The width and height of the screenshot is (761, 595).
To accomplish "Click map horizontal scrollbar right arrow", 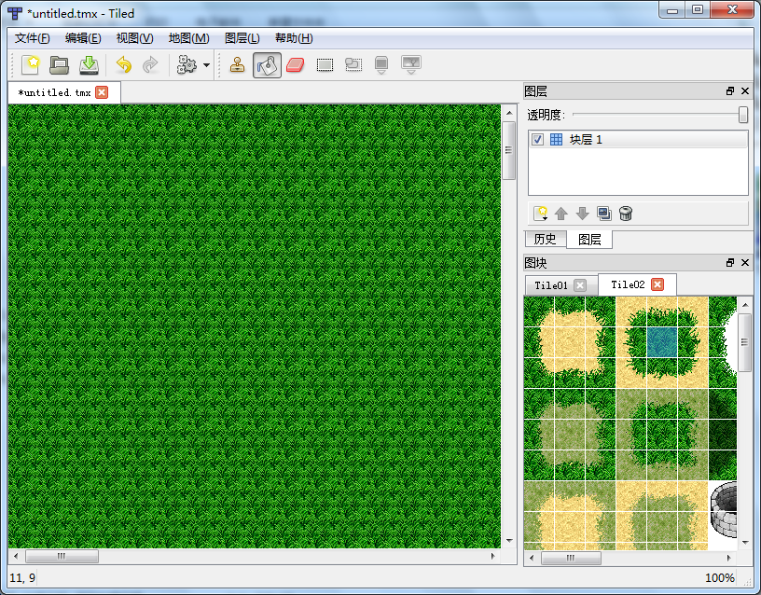I will [x=492, y=556].
